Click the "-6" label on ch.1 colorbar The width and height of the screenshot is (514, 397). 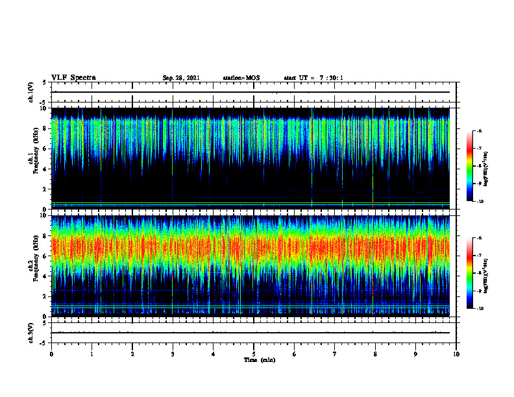pos(479,130)
